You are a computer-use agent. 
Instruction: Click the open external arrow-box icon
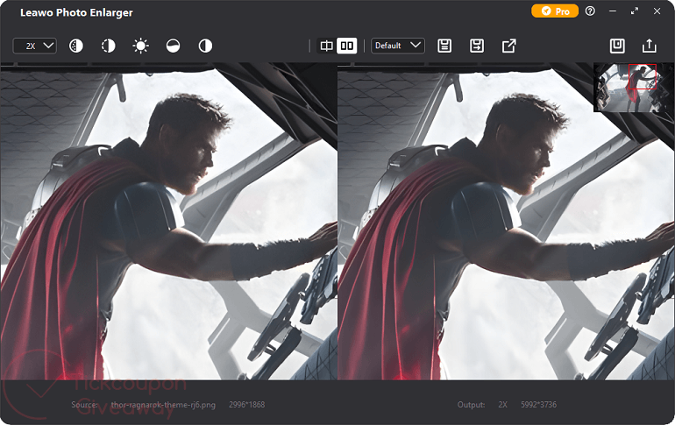508,46
